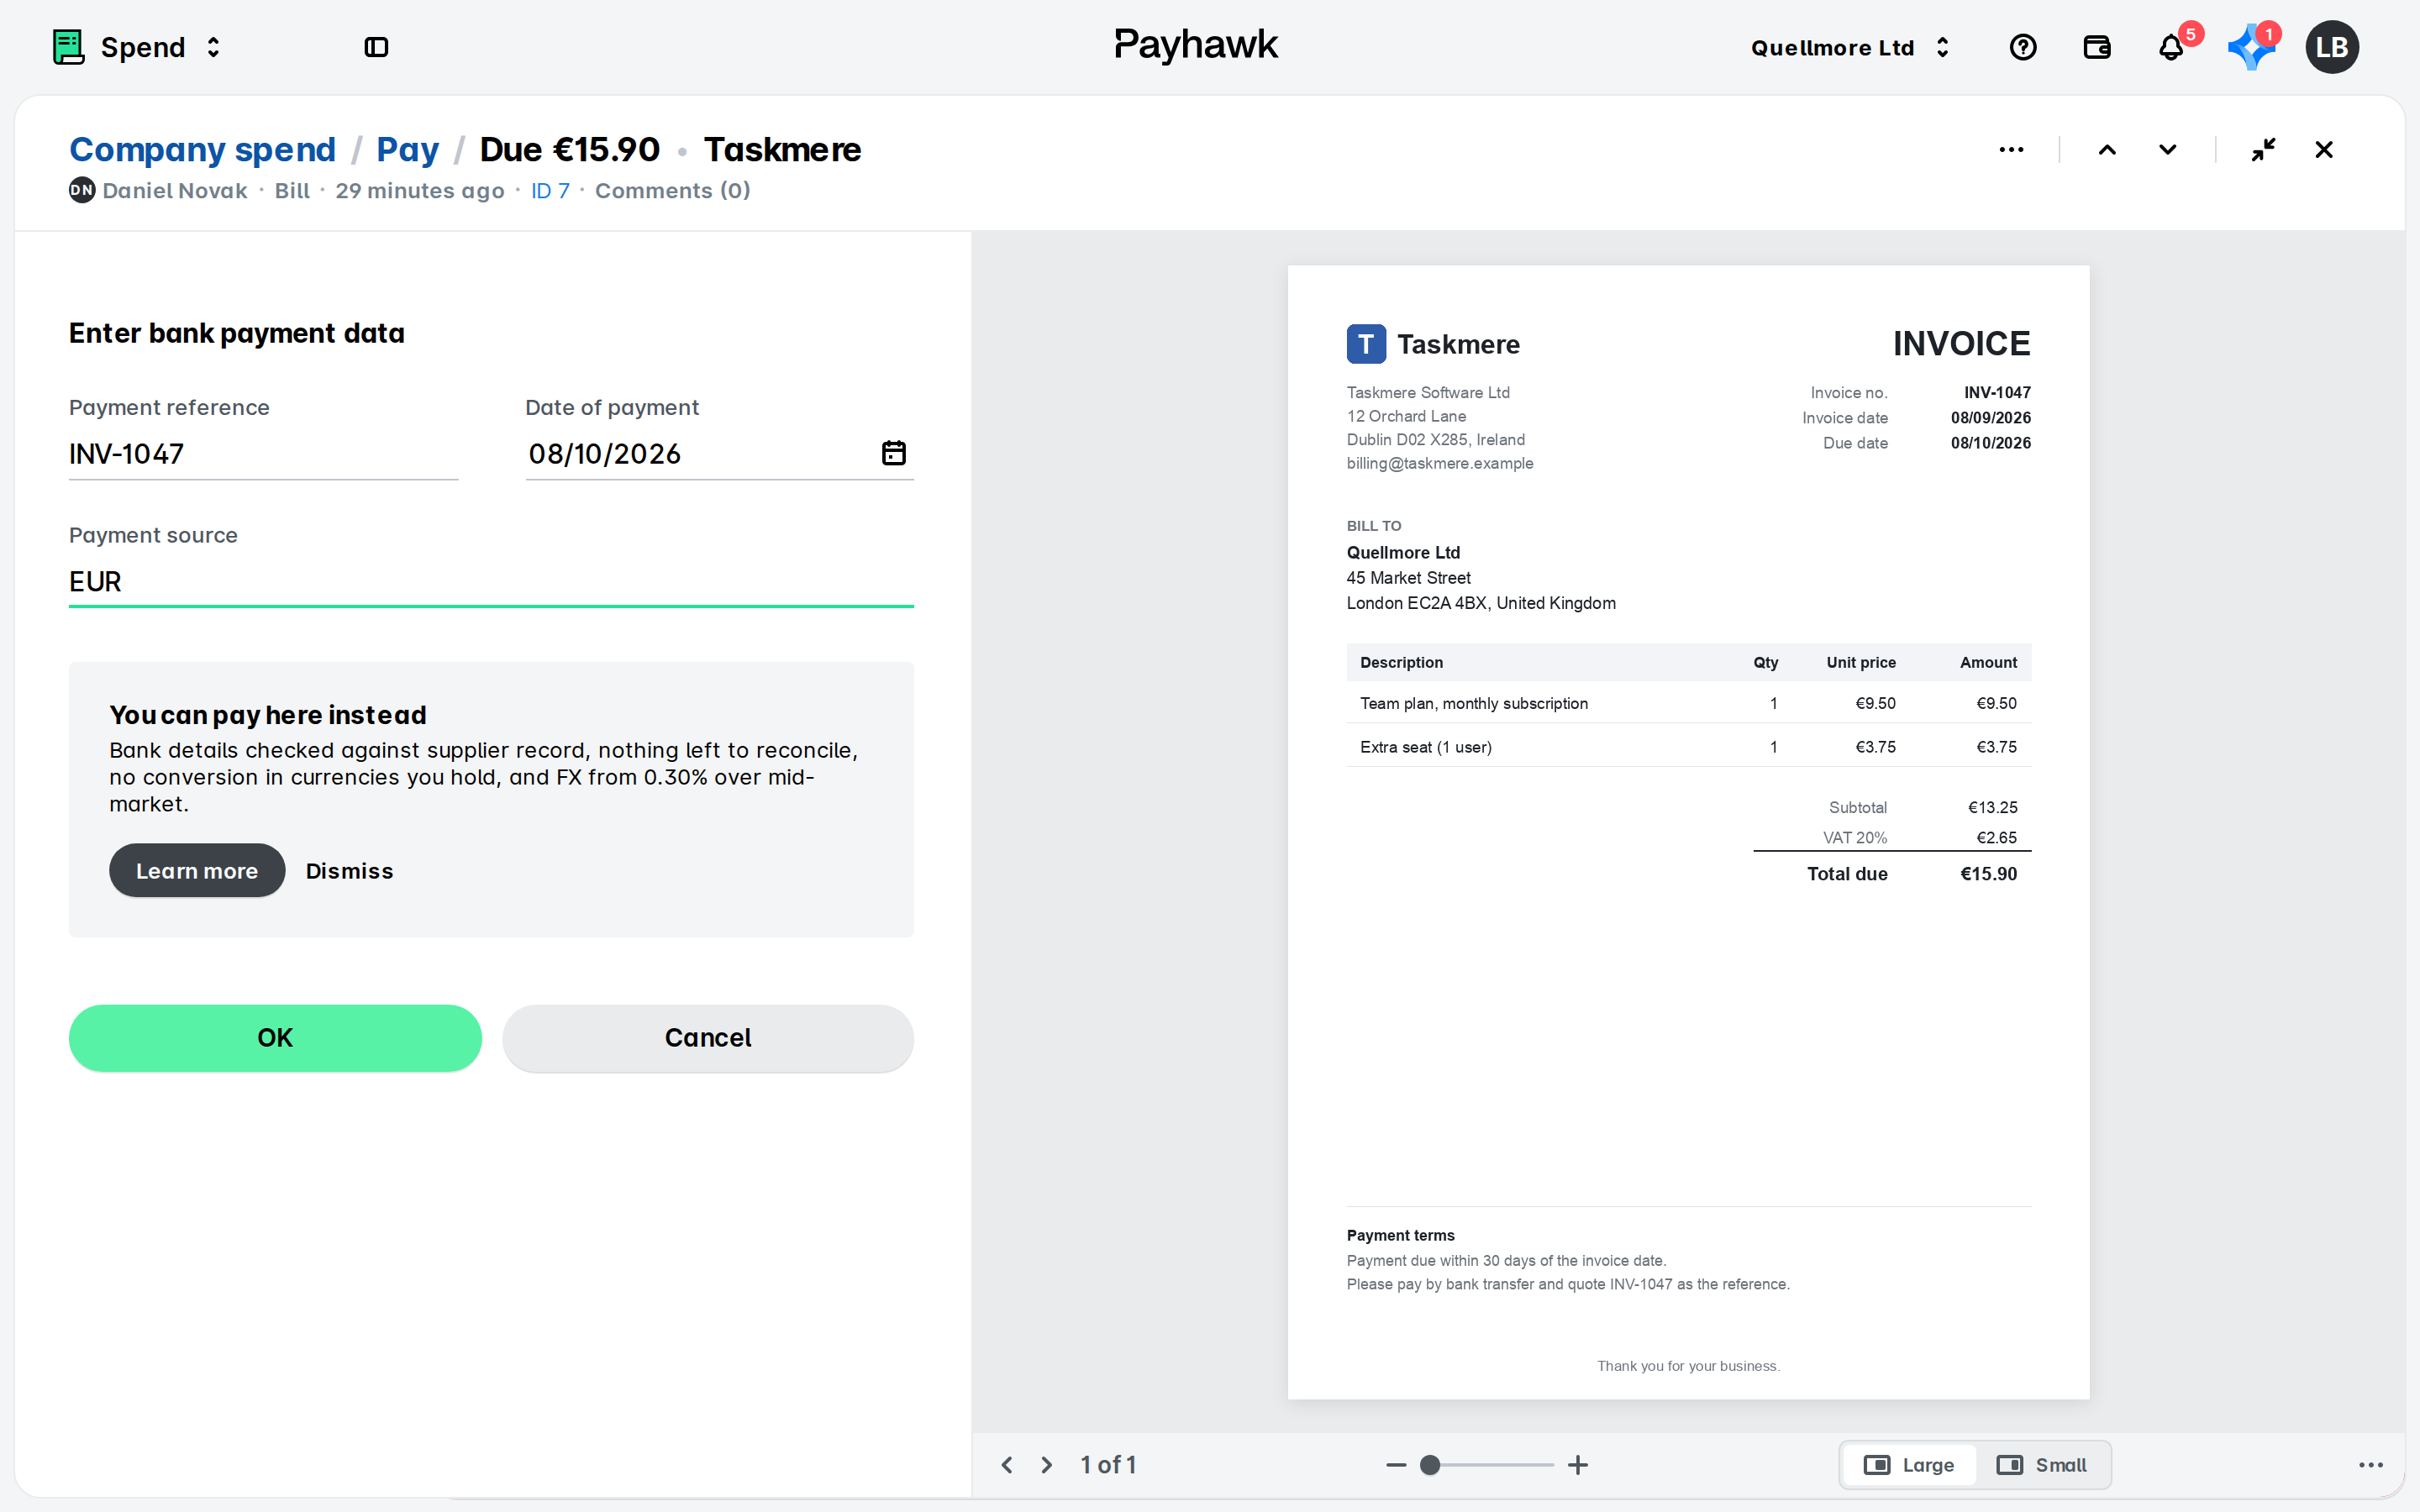Switch preview to Large layout

pos(1909,1465)
